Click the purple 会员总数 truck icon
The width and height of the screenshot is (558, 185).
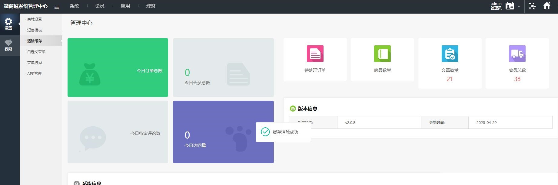point(517,54)
